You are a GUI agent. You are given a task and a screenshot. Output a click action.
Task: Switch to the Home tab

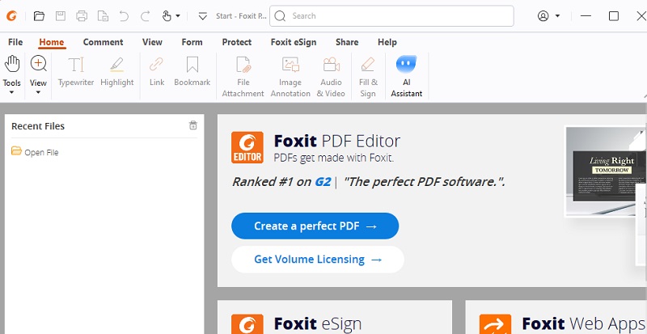click(52, 42)
